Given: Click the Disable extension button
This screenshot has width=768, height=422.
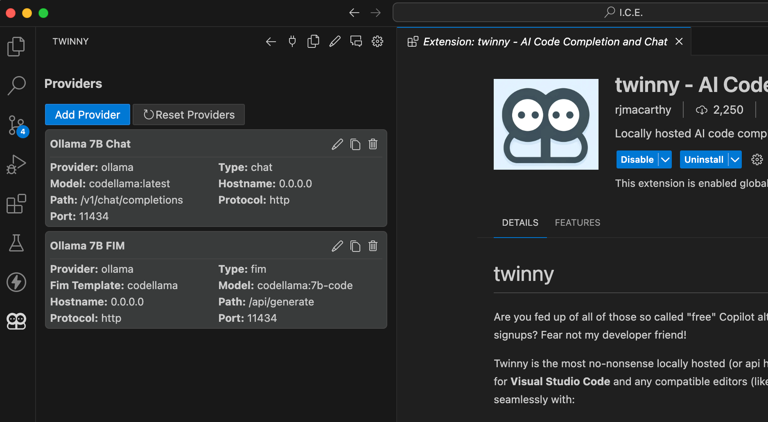Looking at the screenshot, I should click(637, 159).
